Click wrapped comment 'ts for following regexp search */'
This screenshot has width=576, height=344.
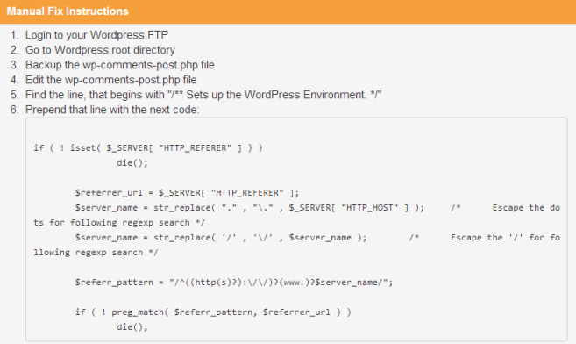point(119,223)
